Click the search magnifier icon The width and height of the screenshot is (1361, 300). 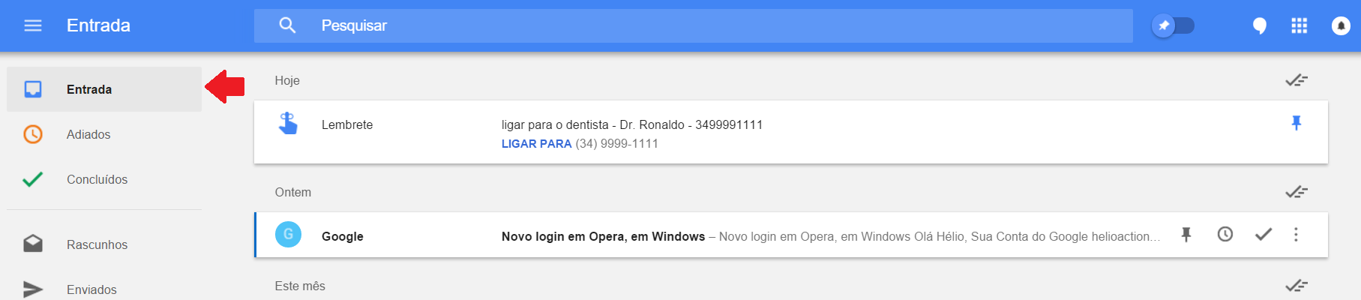coord(287,25)
